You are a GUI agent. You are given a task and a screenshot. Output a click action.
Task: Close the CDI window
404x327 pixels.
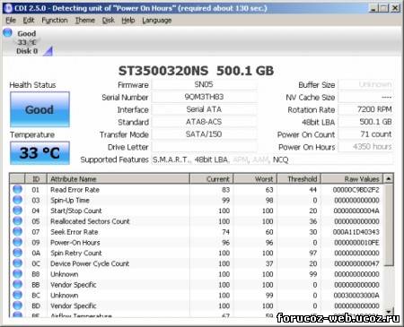[x=395, y=8]
